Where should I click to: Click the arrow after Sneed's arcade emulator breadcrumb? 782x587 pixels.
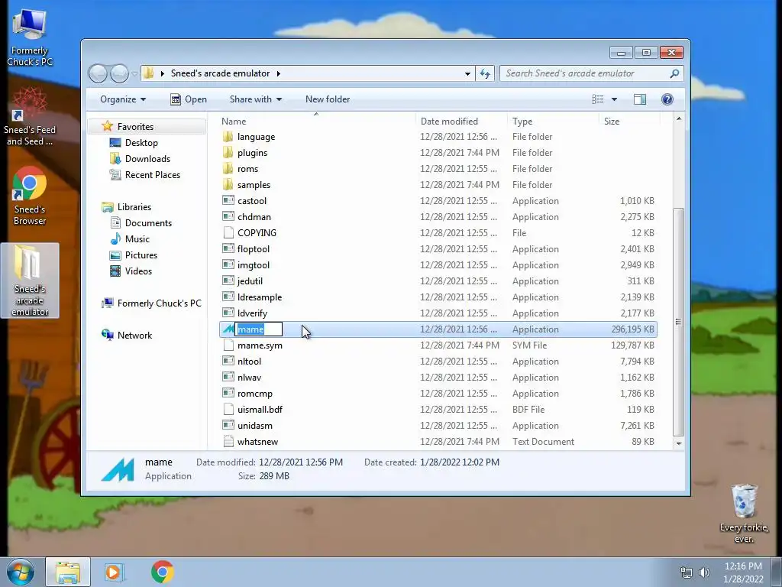coord(278,73)
